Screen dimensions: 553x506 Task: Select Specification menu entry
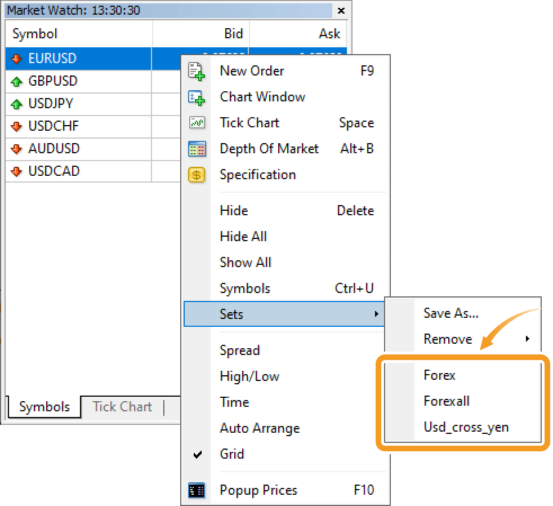tap(285, 175)
